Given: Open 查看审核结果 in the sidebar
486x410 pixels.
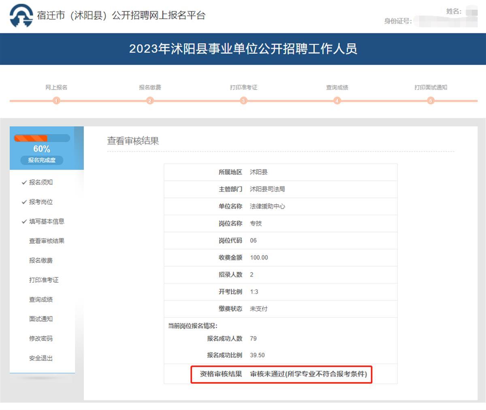Looking at the screenshot, I should [47, 241].
